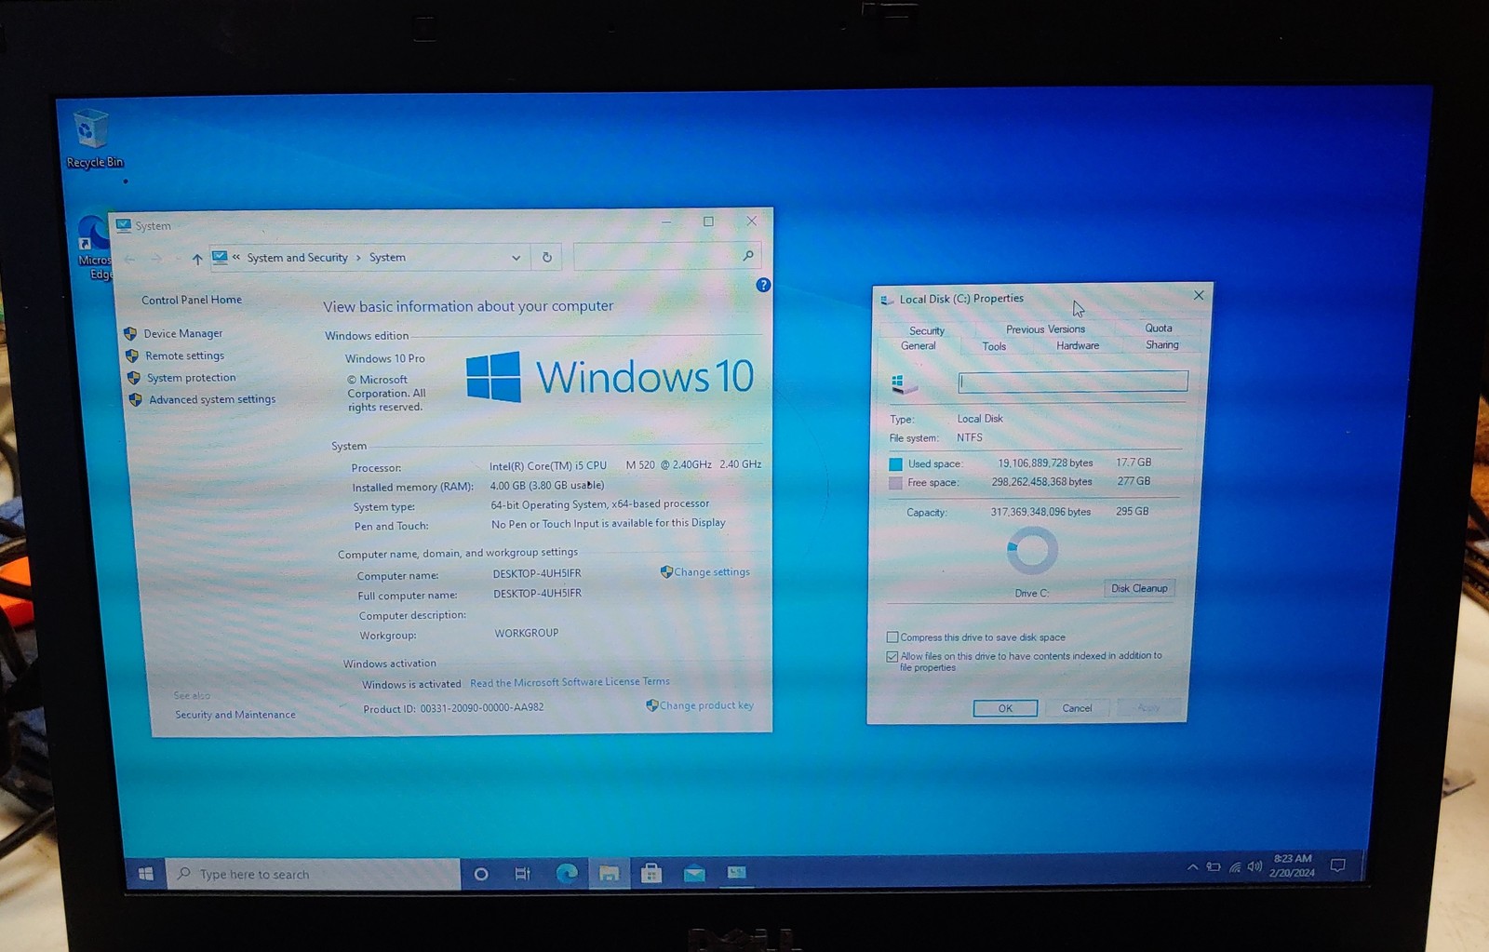The width and height of the screenshot is (1489, 952).
Task: Select the General tab
Action: pyautogui.click(x=918, y=346)
